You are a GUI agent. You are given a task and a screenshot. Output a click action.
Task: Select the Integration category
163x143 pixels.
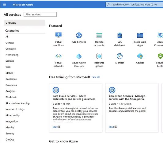tap(12, 121)
